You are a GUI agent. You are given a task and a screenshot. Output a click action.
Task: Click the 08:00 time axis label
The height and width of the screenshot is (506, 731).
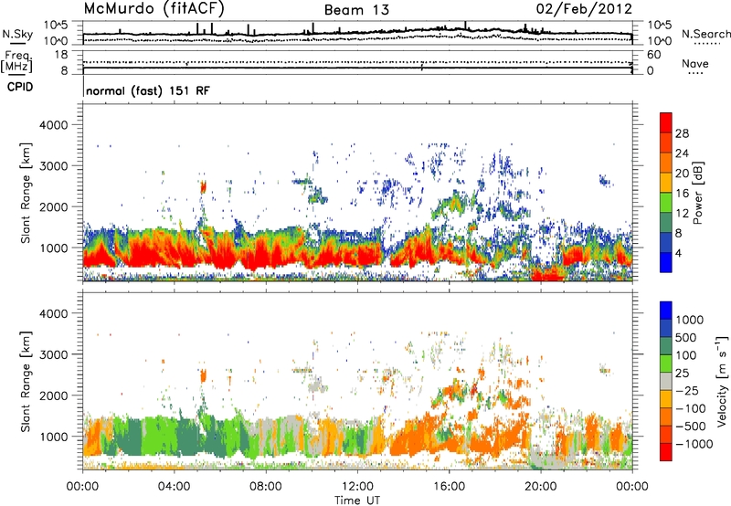[x=266, y=487]
